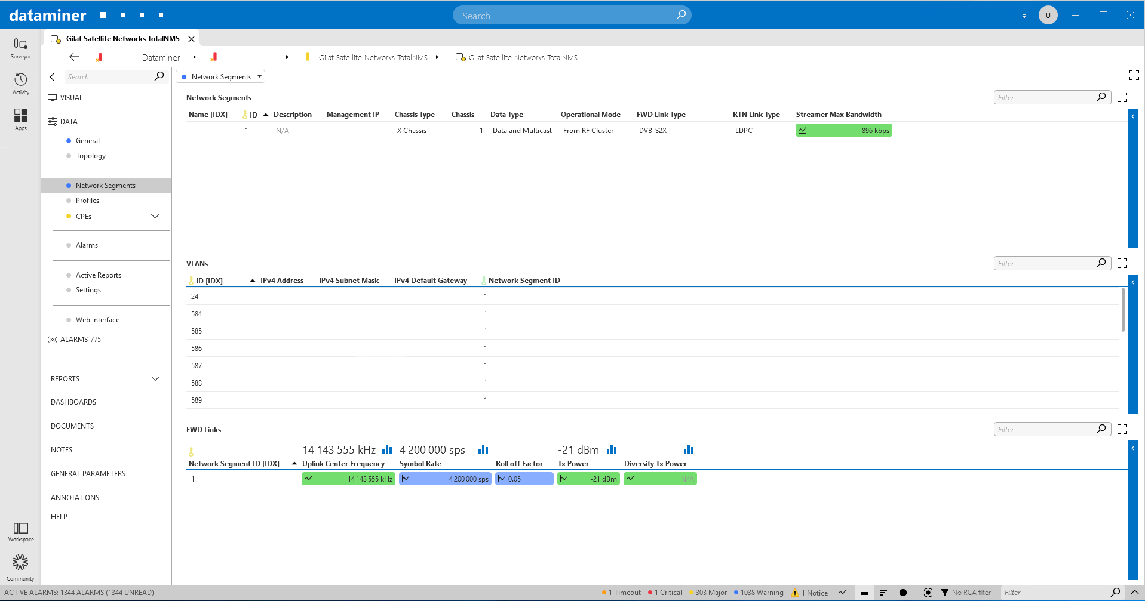
Task: Click magnifier in top Search bar
Action: 681,15
